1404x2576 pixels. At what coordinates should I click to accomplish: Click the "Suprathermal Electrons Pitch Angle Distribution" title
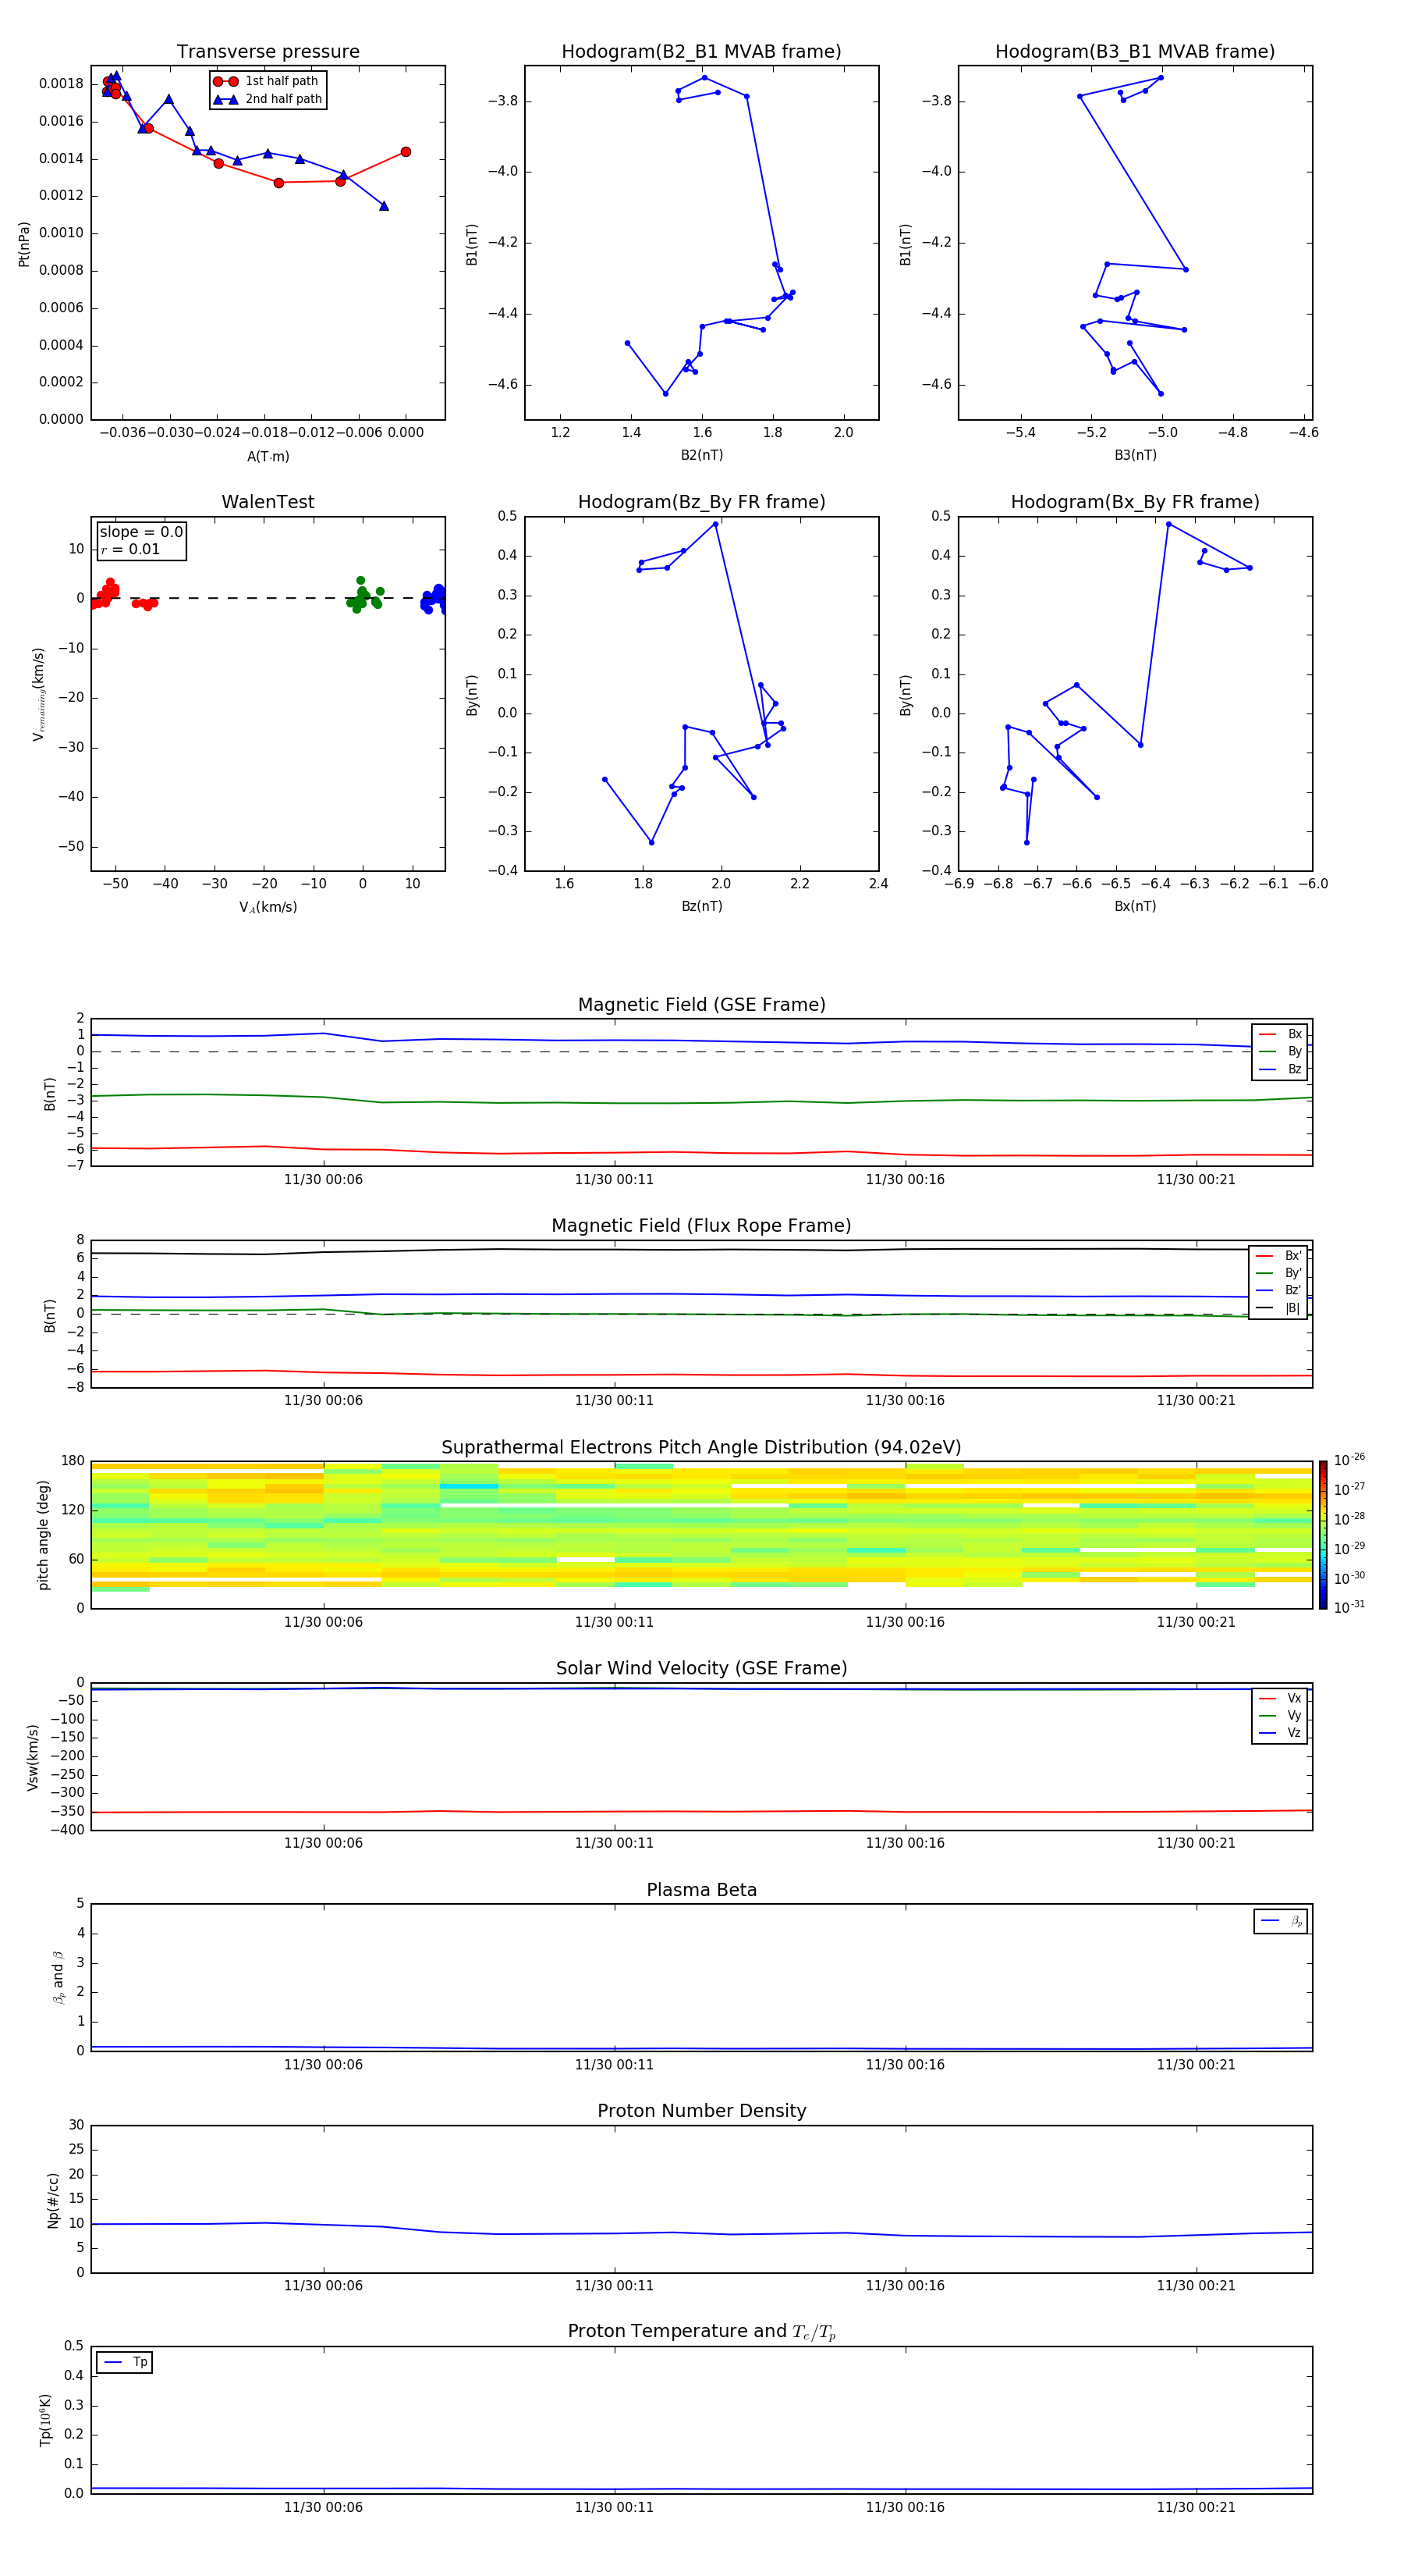701,1448
